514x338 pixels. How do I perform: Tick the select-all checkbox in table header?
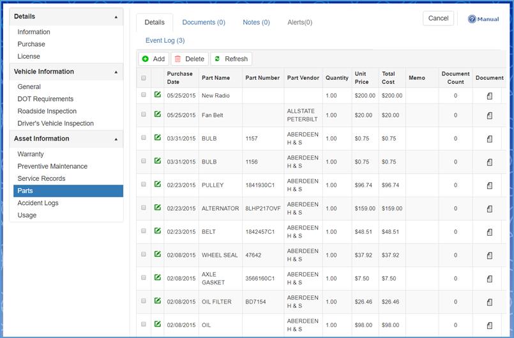[x=144, y=78]
